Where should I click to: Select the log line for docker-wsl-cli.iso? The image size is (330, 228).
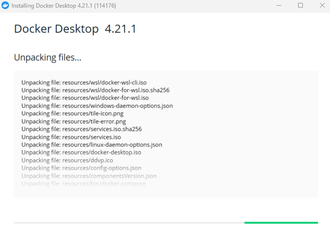(84, 83)
